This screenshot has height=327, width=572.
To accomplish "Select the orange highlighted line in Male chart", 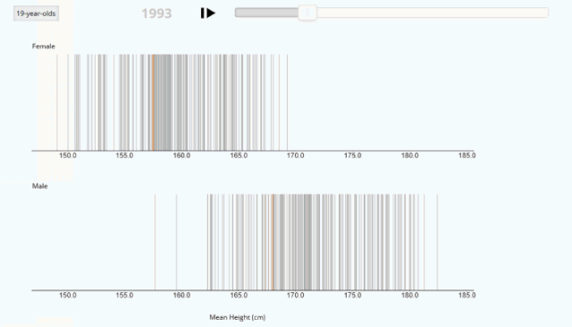I will pos(273,242).
